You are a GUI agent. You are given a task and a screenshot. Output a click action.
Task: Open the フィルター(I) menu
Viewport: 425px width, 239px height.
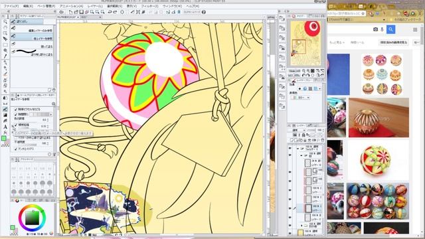[150, 6]
